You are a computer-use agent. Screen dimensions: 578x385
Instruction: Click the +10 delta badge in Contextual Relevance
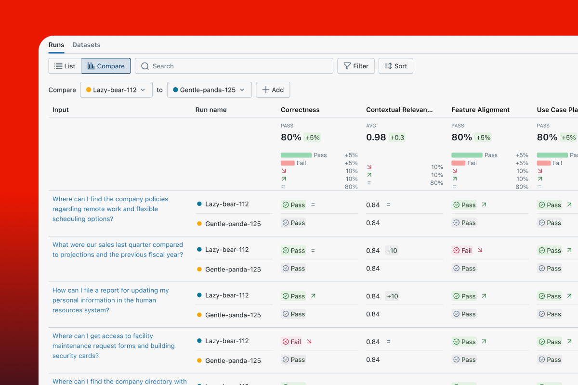click(x=392, y=296)
